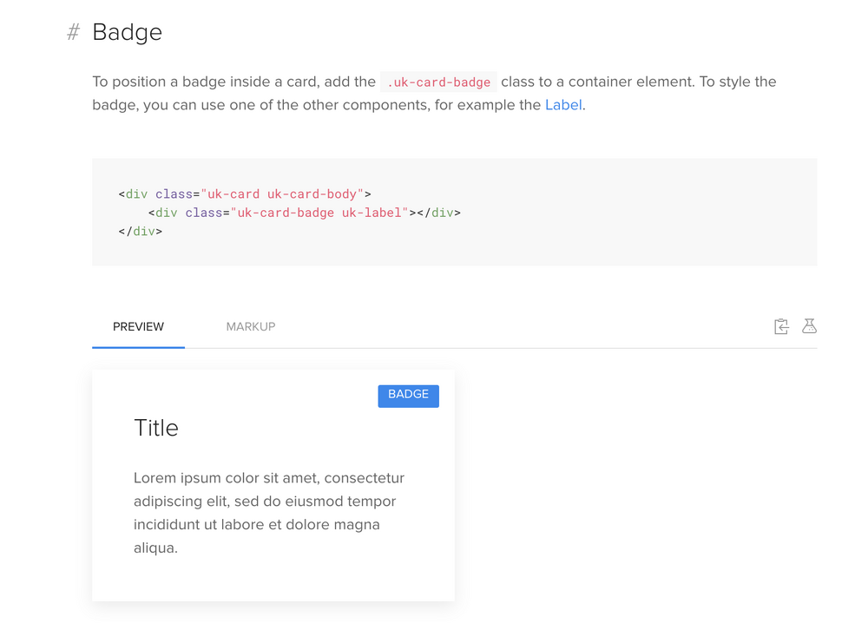Click the intro sentence about positioning a badge
Viewport: 868px width, 623px height.
coord(234,82)
